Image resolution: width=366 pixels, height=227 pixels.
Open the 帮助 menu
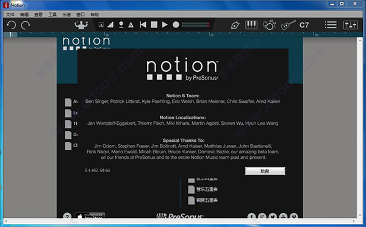tap(95, 15)
